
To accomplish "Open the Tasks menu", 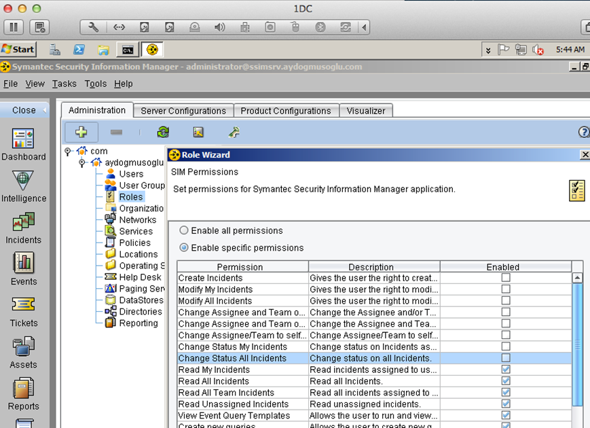I will pos(64,84).
